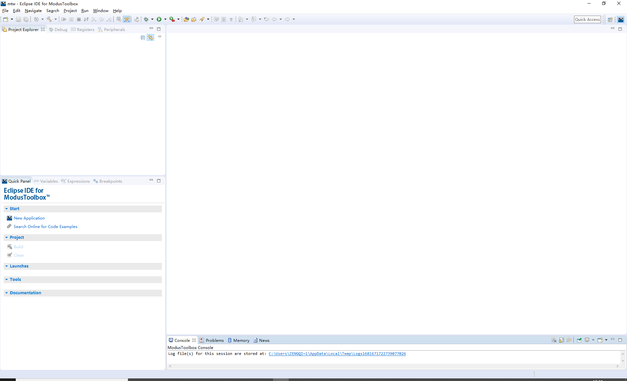Open the Window menu

tap(101, 11)
